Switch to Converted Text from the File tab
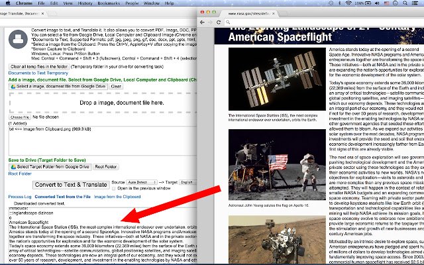The width and height of the screenshot is (424, 265). (62, 197)
